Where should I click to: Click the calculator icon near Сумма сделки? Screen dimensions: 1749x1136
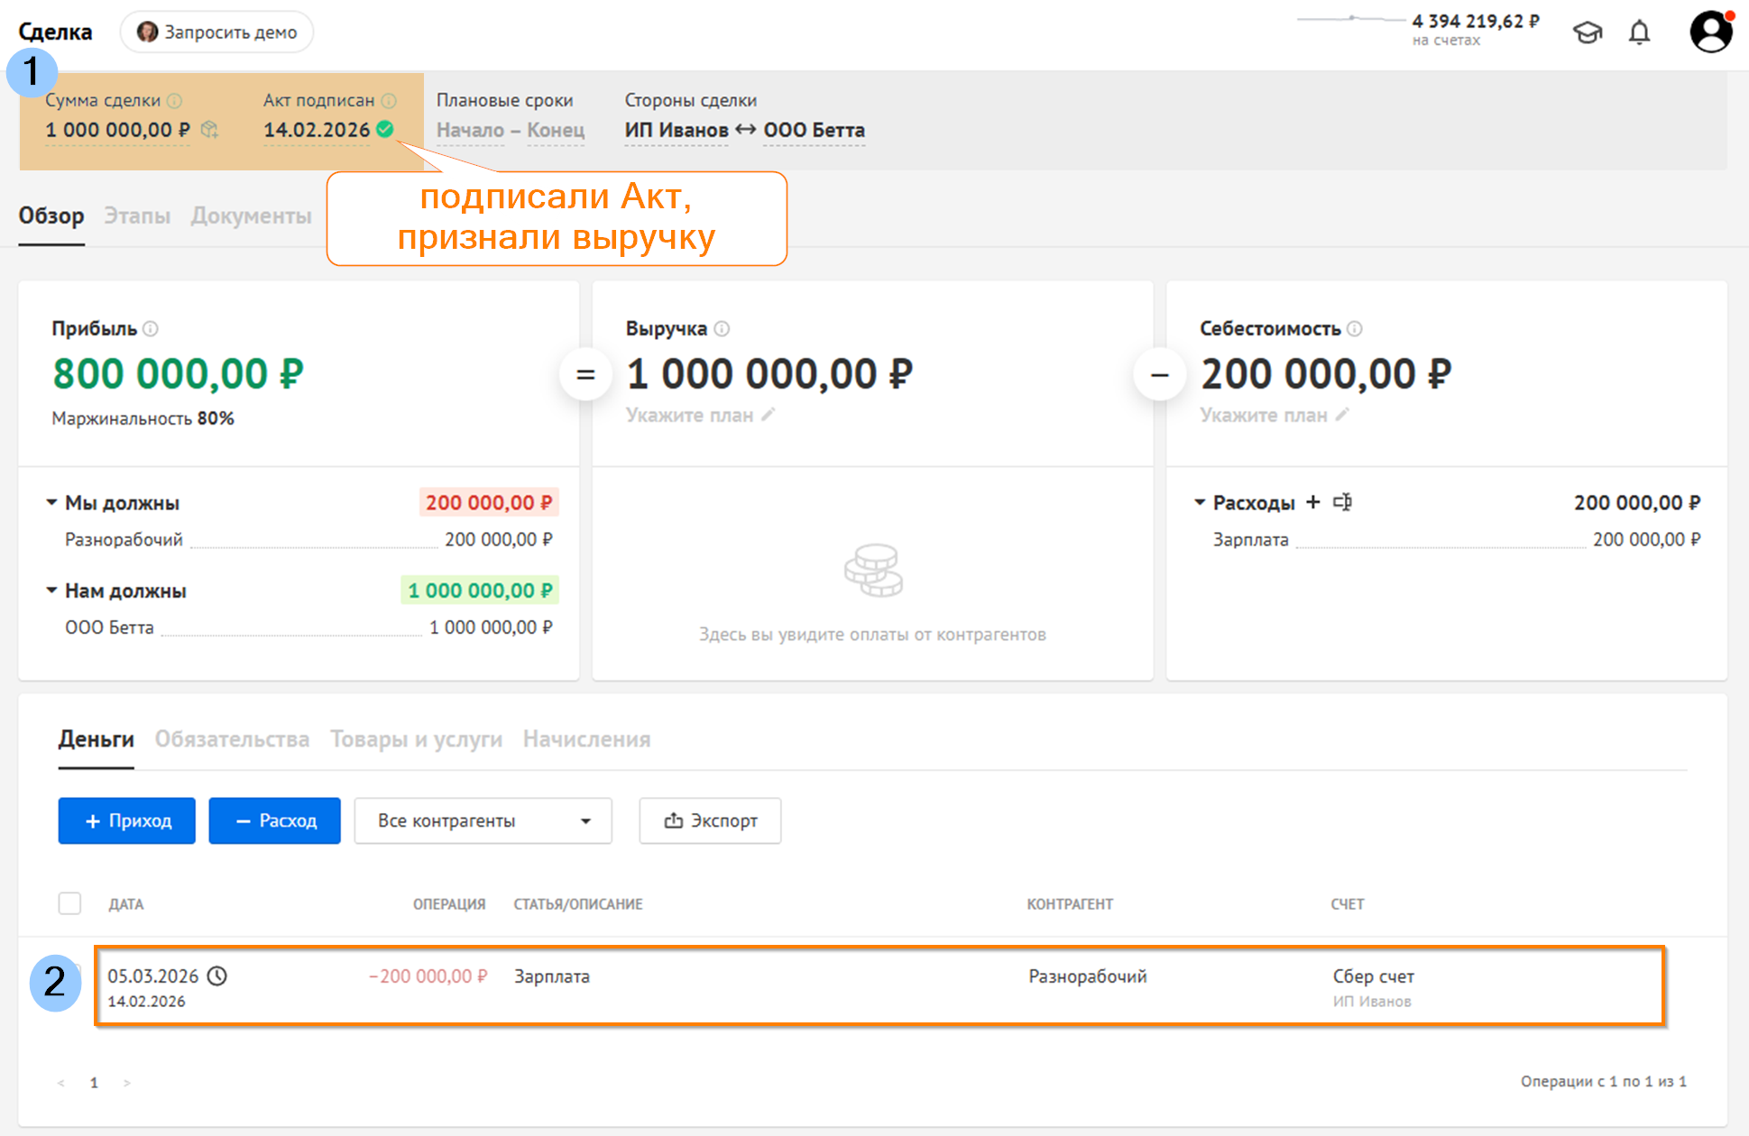[x=209, y=130]
